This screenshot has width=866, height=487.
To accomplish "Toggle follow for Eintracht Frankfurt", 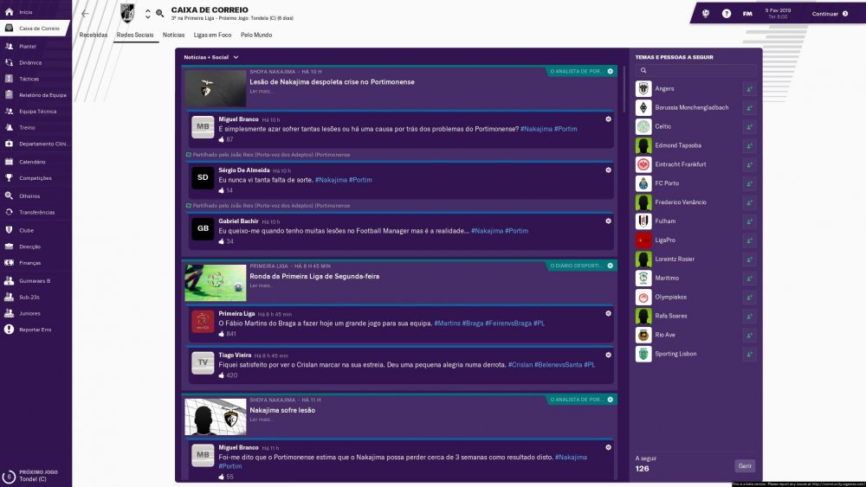I will pos(749,164).
